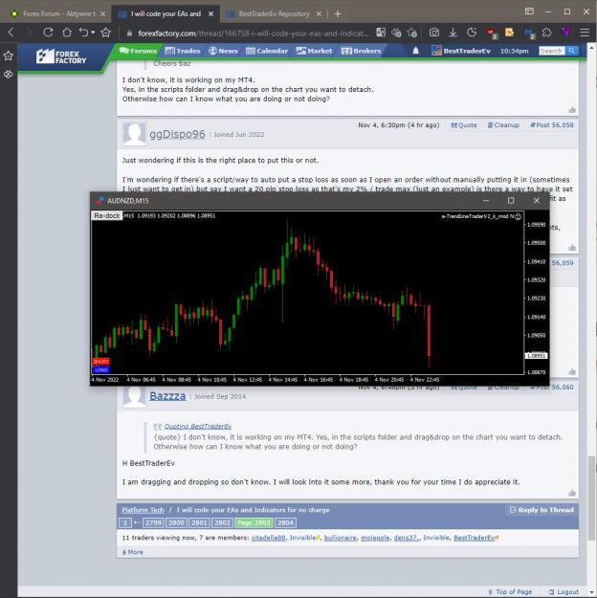597x598 pixels.
Task: Switch to the BestTraderEv Repository tab
Action: point(274,14)
